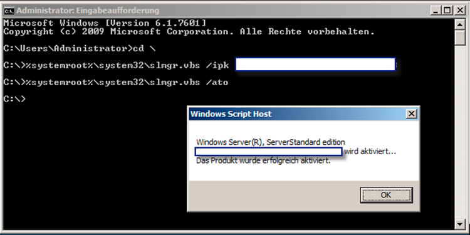Click the Windows Script Host title bar

(297, 114)
